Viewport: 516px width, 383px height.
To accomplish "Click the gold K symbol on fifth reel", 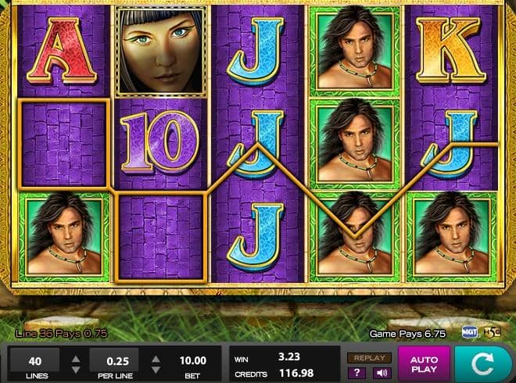I will click(450, 49).
